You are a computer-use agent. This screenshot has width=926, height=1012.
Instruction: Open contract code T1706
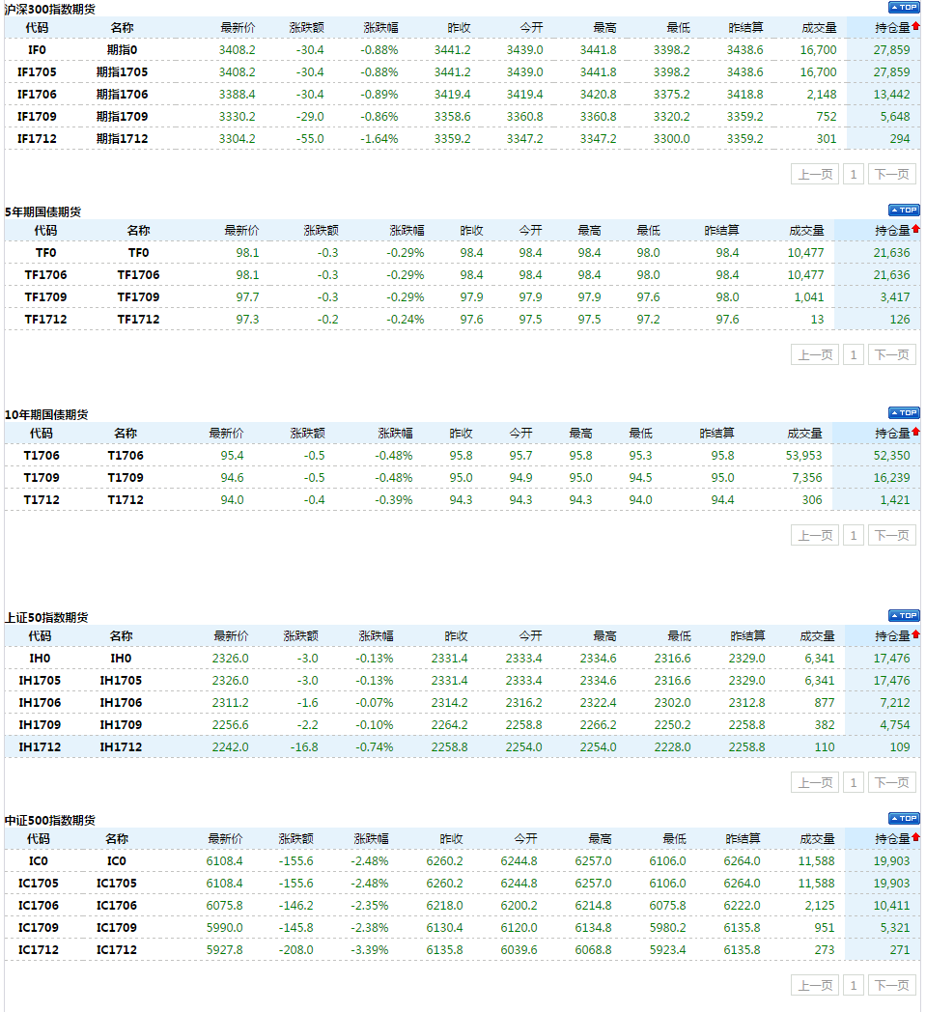pyautogui.click(x=42, y=456)
